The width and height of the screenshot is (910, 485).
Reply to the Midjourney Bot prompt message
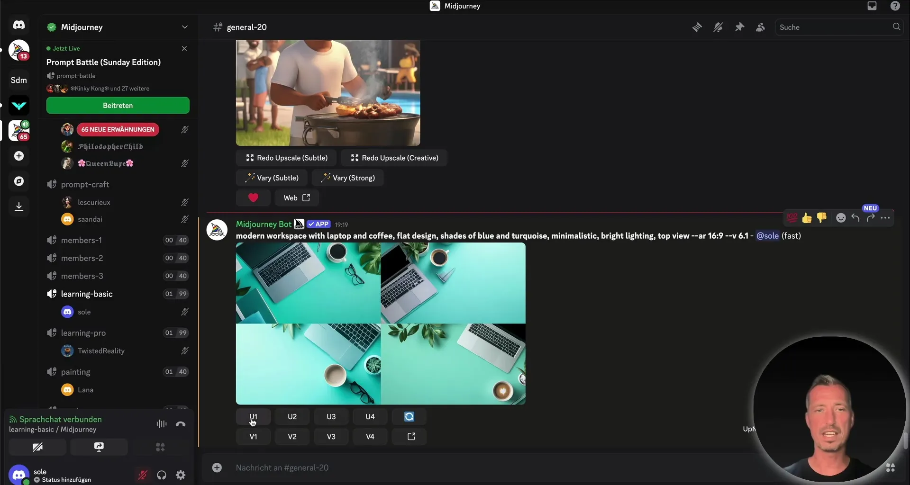[855, 218]
